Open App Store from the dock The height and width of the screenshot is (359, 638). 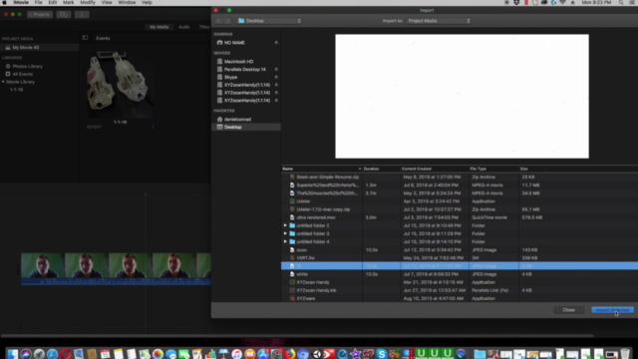coord(263,354)
